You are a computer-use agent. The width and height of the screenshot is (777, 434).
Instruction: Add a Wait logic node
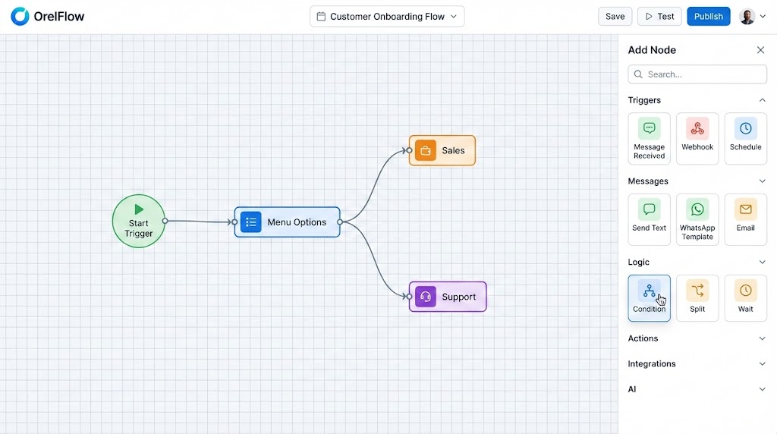coord(745,297)
